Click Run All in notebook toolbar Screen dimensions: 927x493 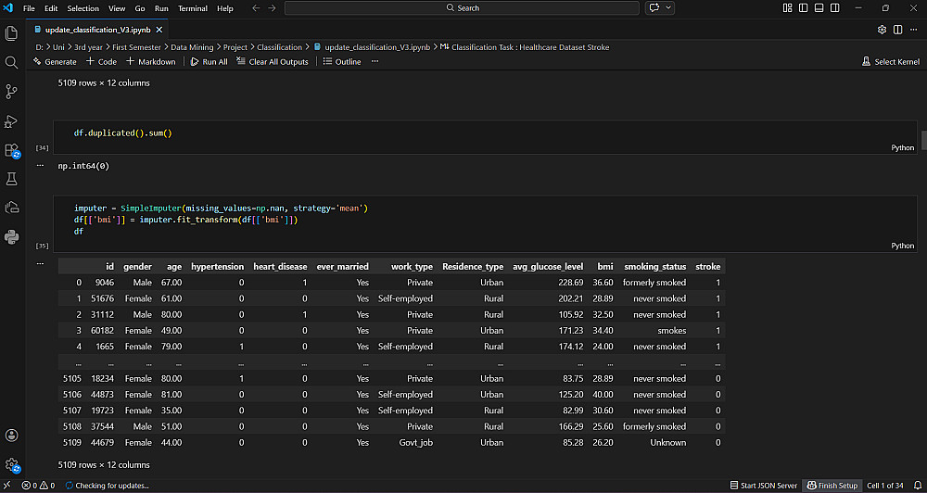(x=209, y=62)
